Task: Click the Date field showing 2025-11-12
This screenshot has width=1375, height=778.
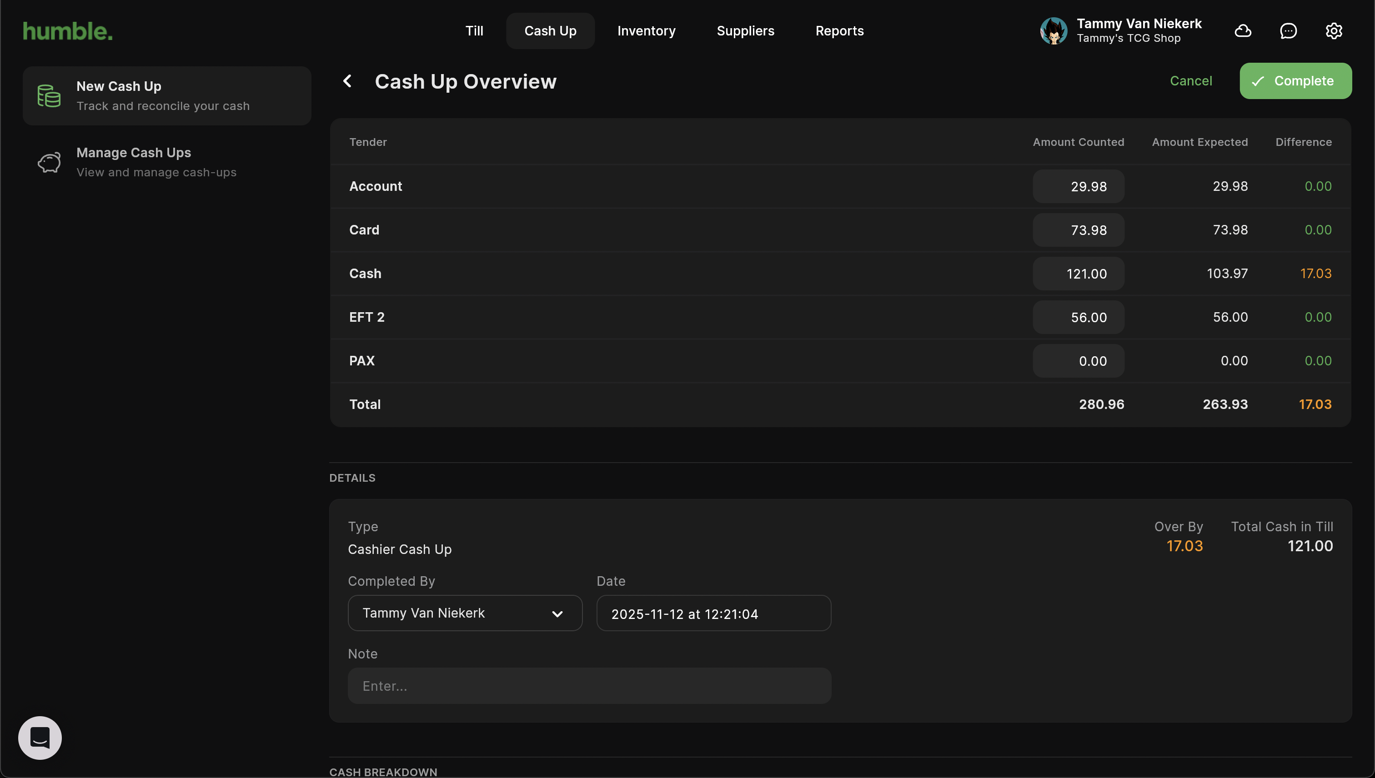Action: (x=713, y=613)
